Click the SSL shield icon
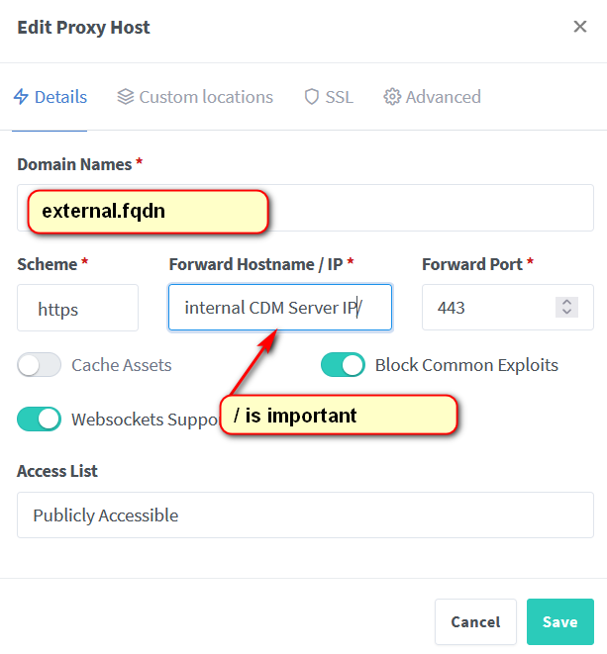The image size is (607, 654). pos(312,97)
